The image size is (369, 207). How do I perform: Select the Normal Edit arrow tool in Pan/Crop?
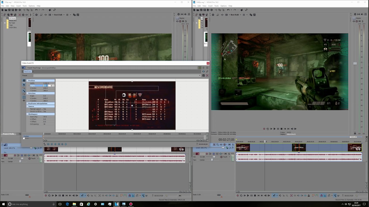pyautogui.click(x=24, y=85)
